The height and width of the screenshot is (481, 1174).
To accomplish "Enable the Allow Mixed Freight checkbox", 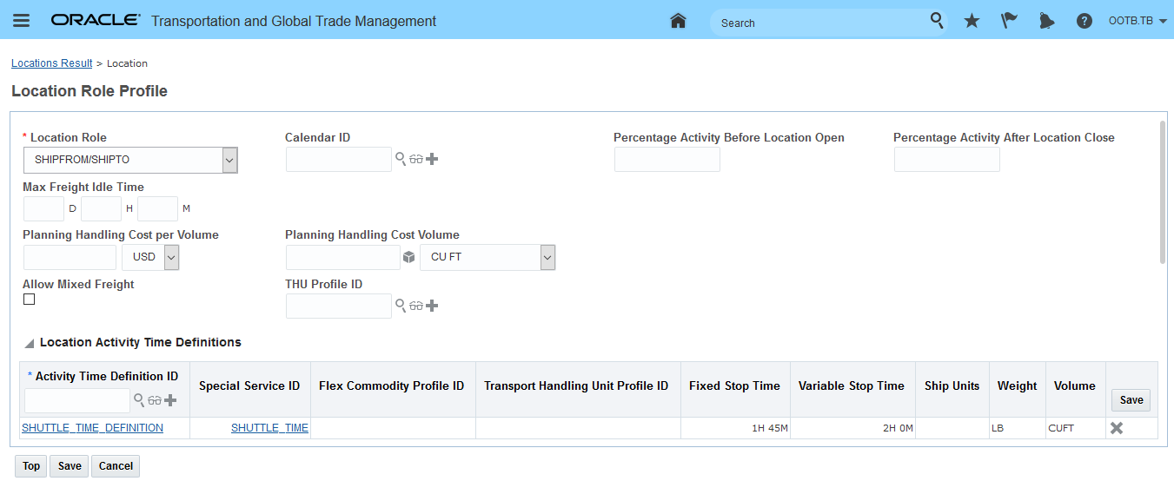I will coord(30,300).
